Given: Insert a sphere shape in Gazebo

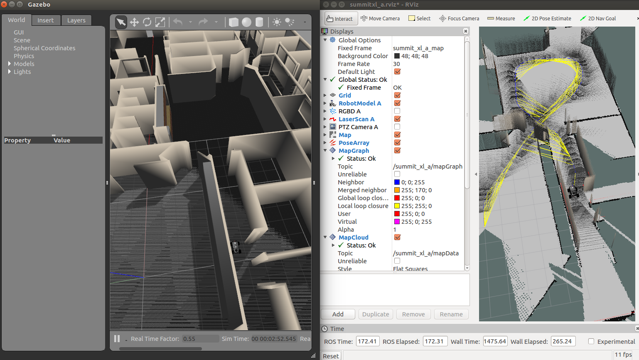Looking at the screenshot, I should pyautogui.click(x=246, y=22).
